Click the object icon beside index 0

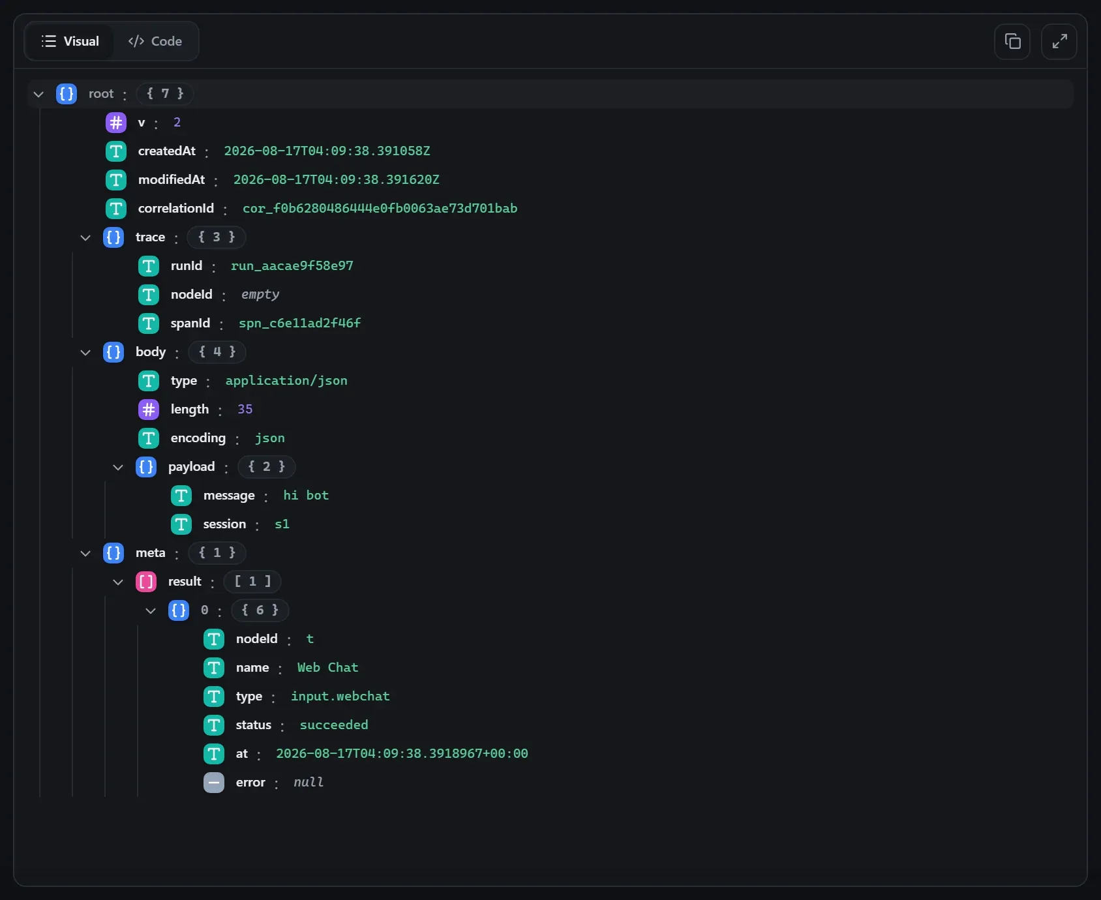[179, 610]
